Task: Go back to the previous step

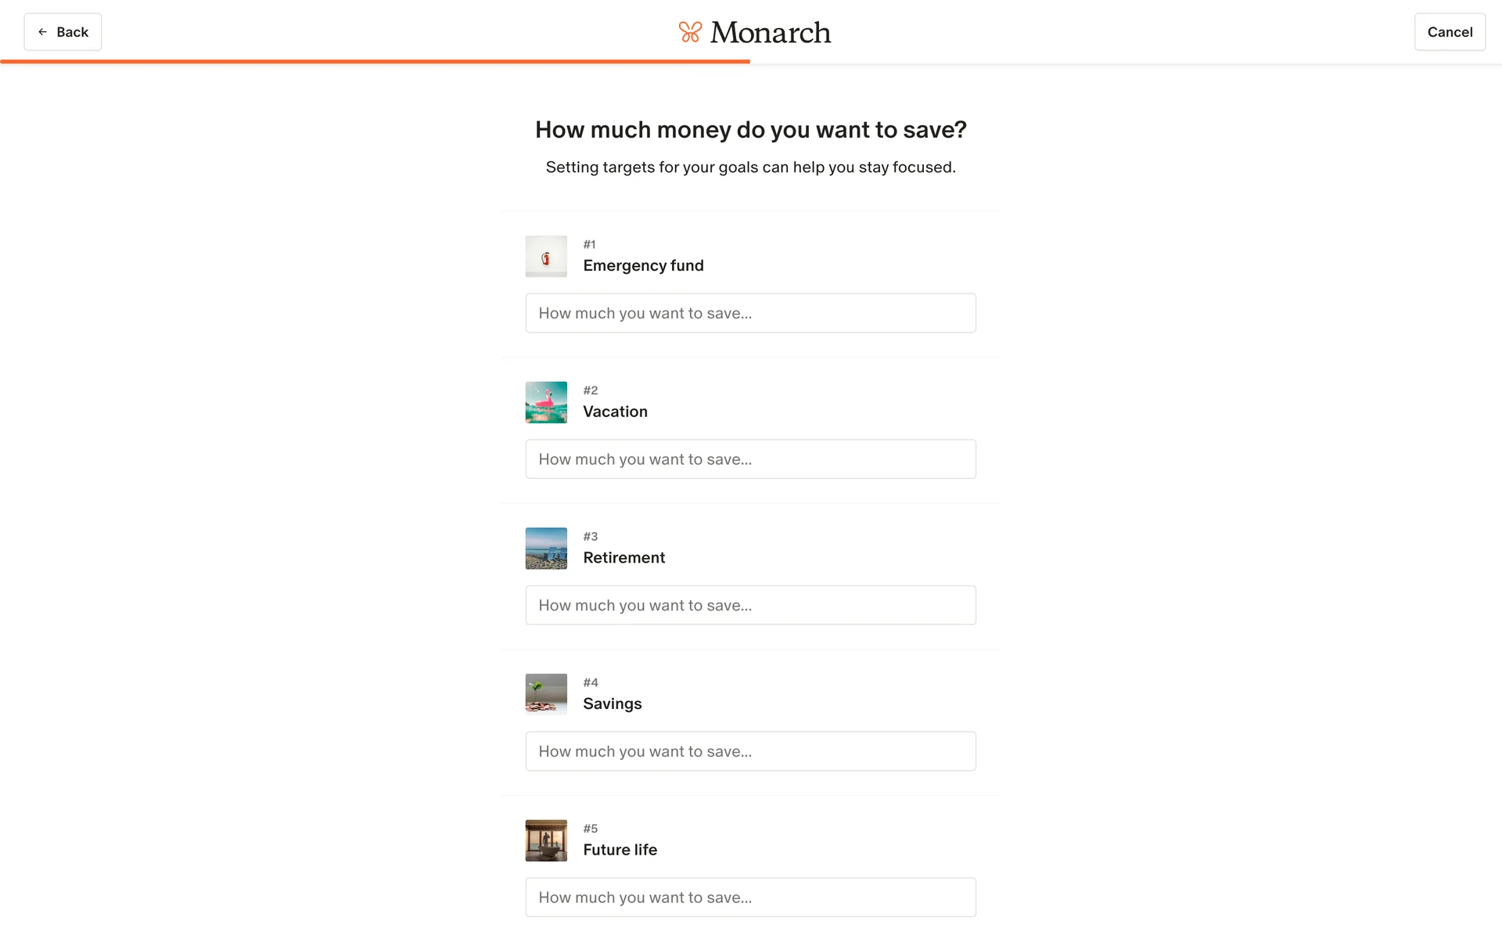Action: pos(63,32)
